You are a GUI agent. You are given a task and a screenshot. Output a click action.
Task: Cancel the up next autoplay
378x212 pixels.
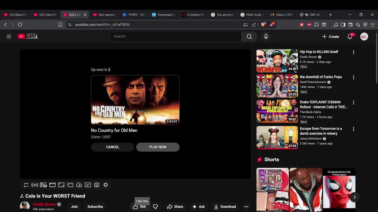click(x=113, y=147)
